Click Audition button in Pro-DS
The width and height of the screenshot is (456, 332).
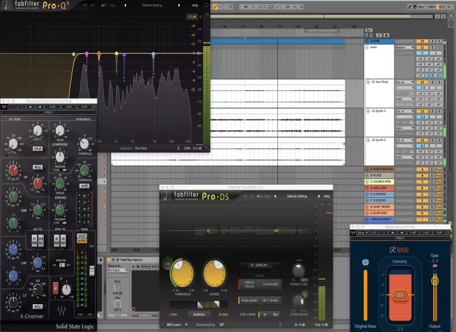click(x=199, y=314)
